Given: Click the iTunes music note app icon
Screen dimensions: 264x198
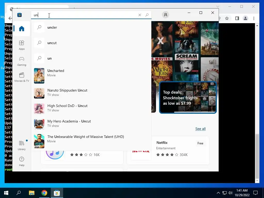Looking at the screenshot, I should 55,155.
